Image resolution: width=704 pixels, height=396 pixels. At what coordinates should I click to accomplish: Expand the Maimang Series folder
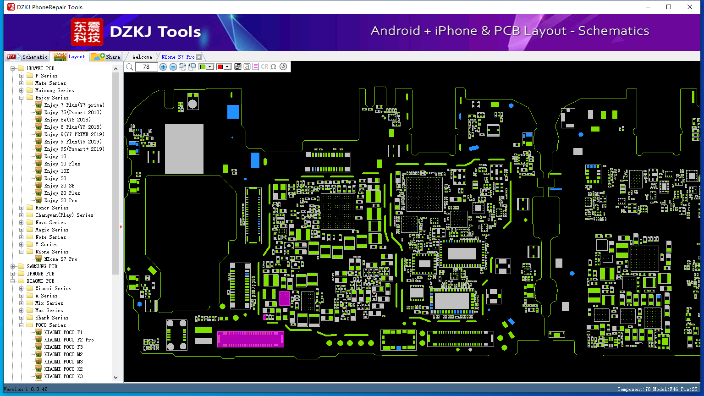[22, 90]
